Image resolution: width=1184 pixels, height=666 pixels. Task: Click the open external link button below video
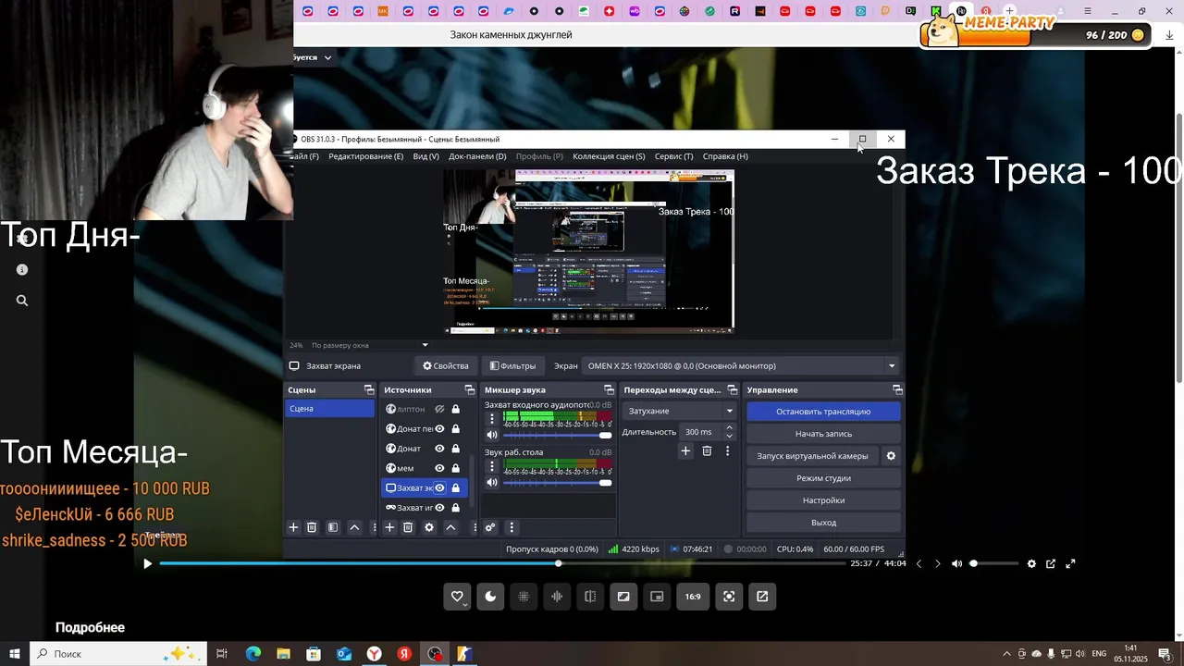tap(762, 597)
